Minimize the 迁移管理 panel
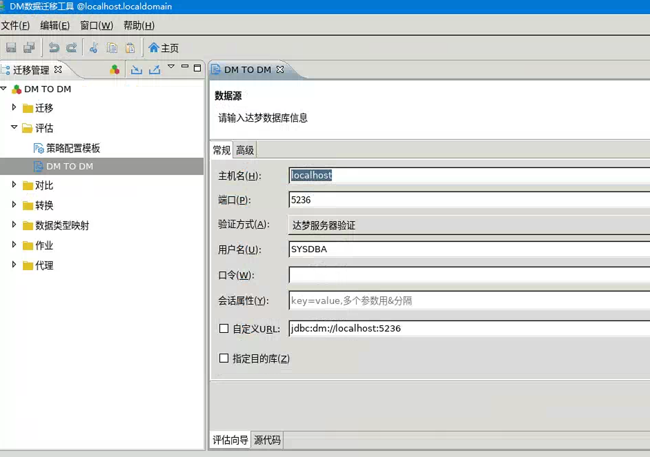650x457 pixels. tap(185, 66)
